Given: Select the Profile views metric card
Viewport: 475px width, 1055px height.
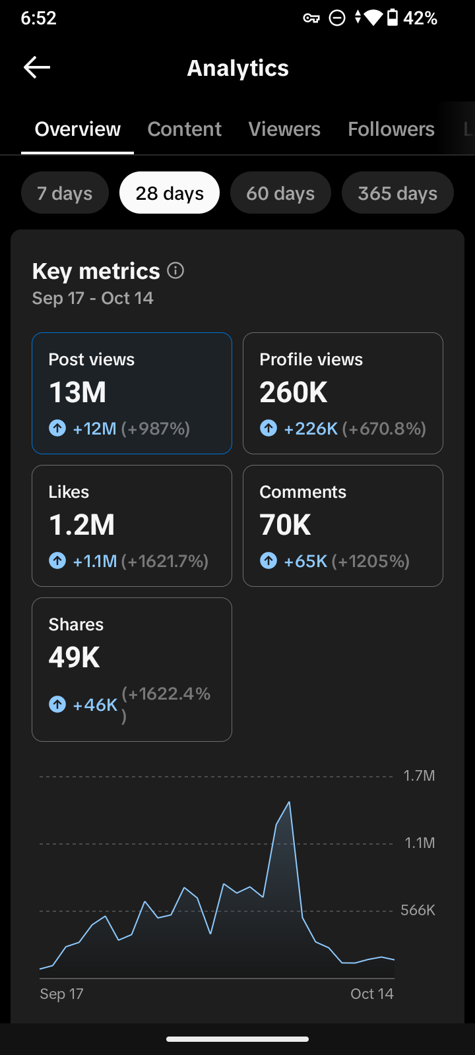Looking at the screenshot, I should [x=343, y=394].
